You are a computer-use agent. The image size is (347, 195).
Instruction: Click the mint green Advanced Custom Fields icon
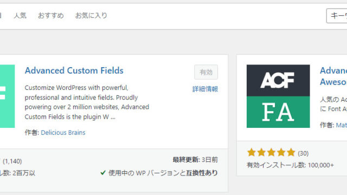pos(7,96)
